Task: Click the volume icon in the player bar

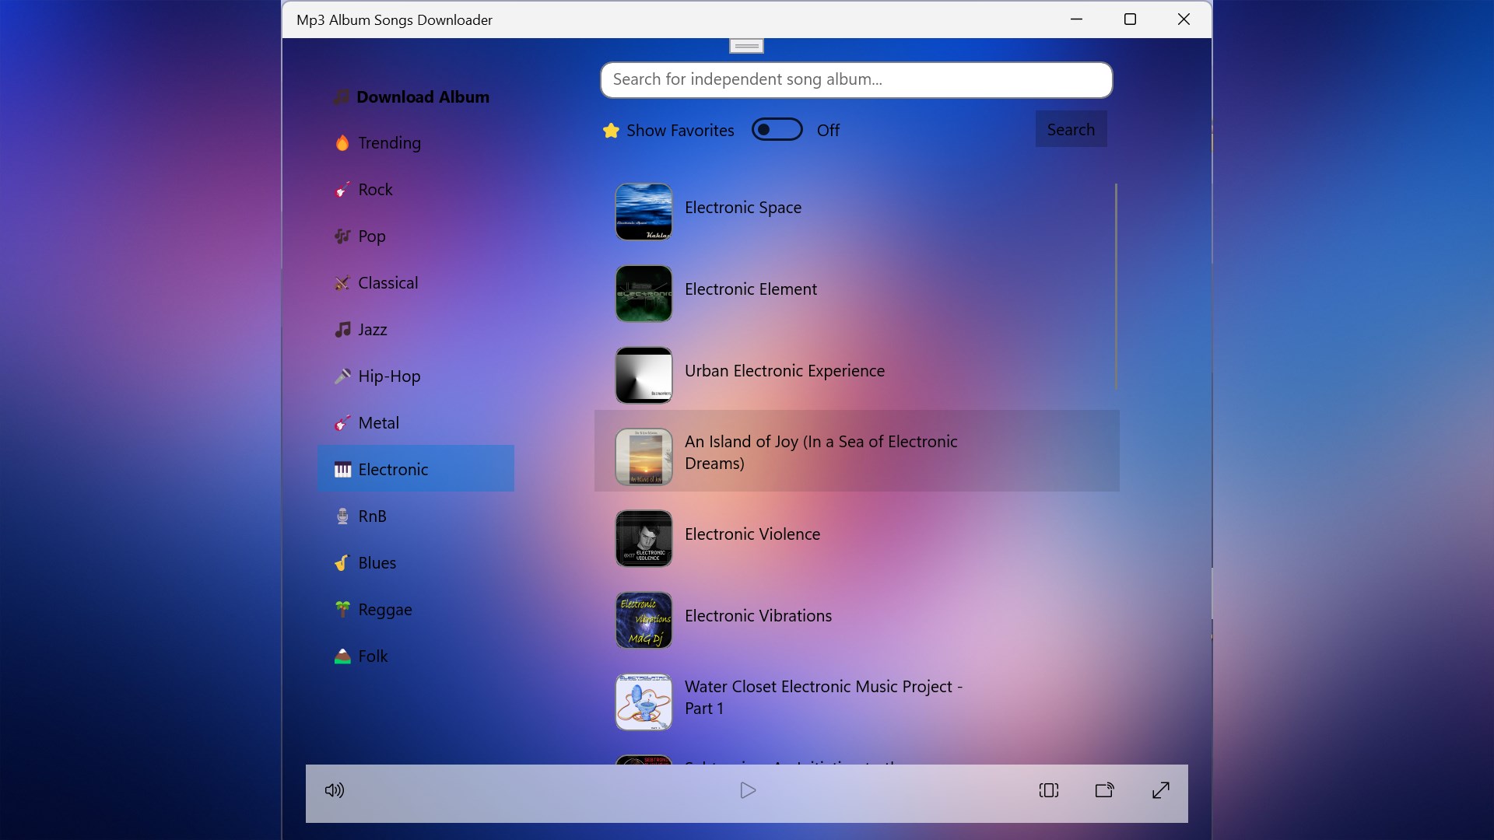Action: 335,790
